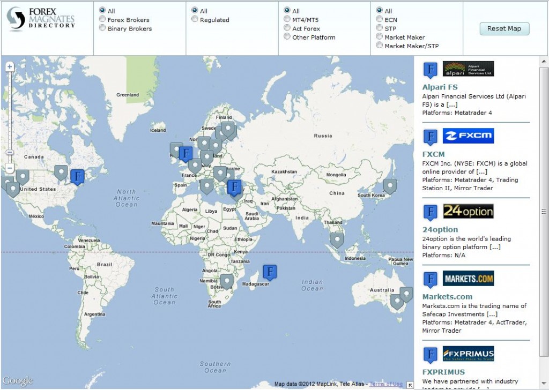The image size is (549, 390).
Task: Choose the MT4/MT5 platform filter
Action: click(x=287, y=20)
